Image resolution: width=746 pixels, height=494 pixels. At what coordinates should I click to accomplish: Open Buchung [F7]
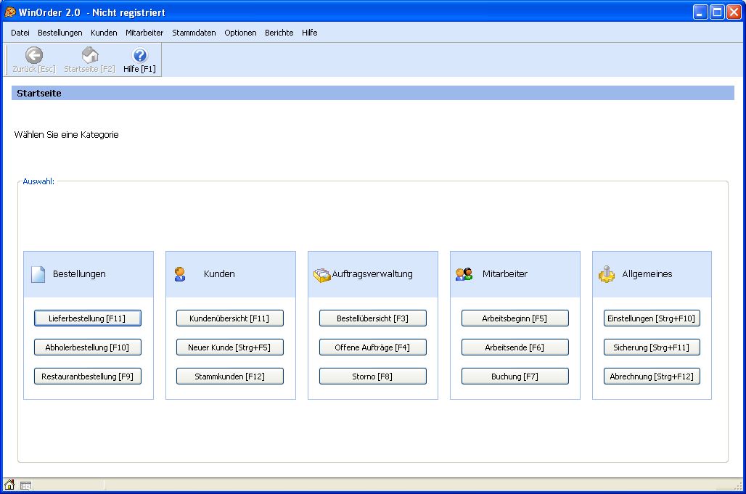(x=515, y=376)
